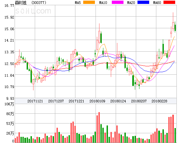Click the 20180228 date axis label
Image resolution: width=195 pixels, height=143 pixels.
point(159,101)
